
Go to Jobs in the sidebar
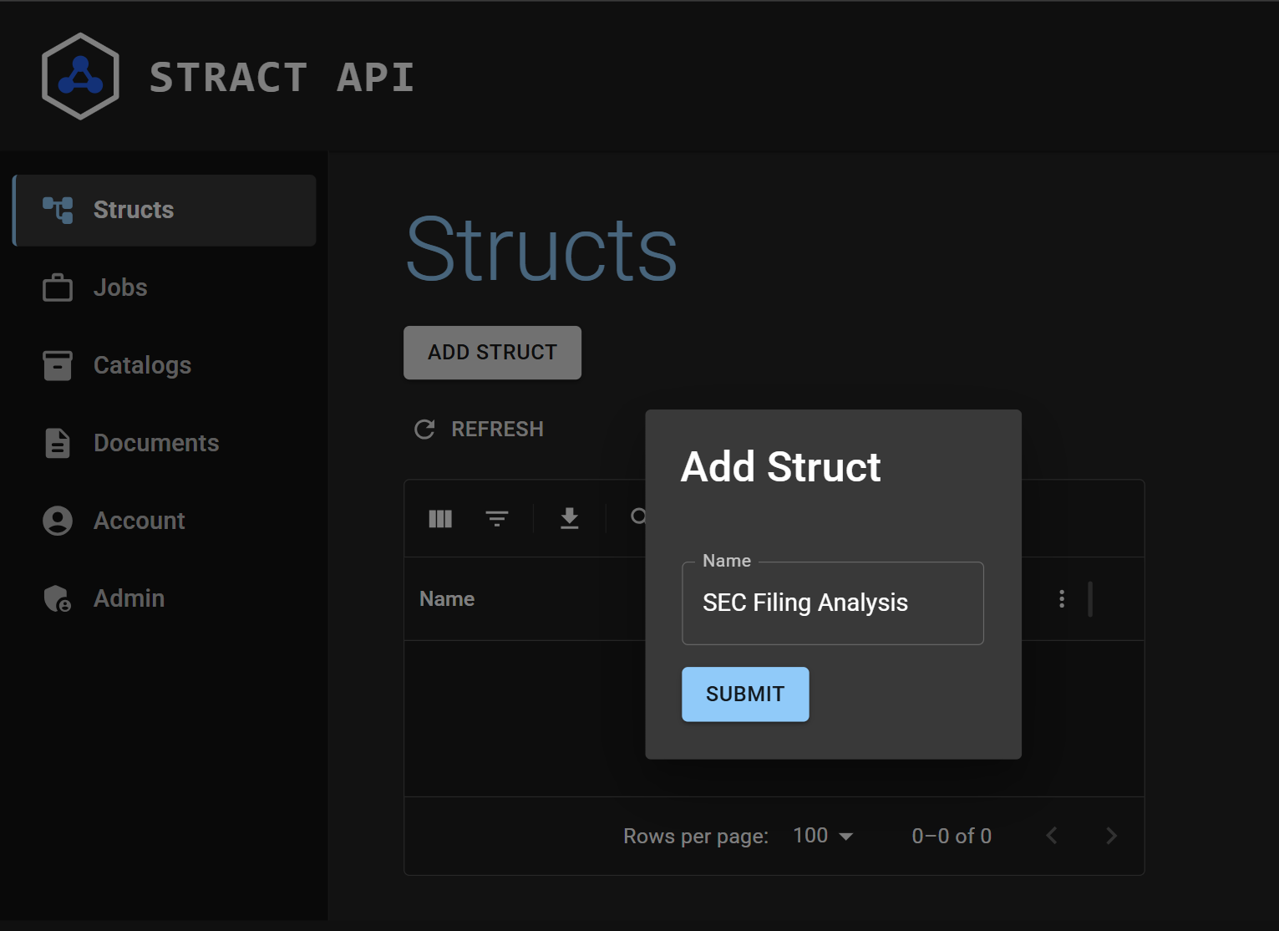click(165, 287)
